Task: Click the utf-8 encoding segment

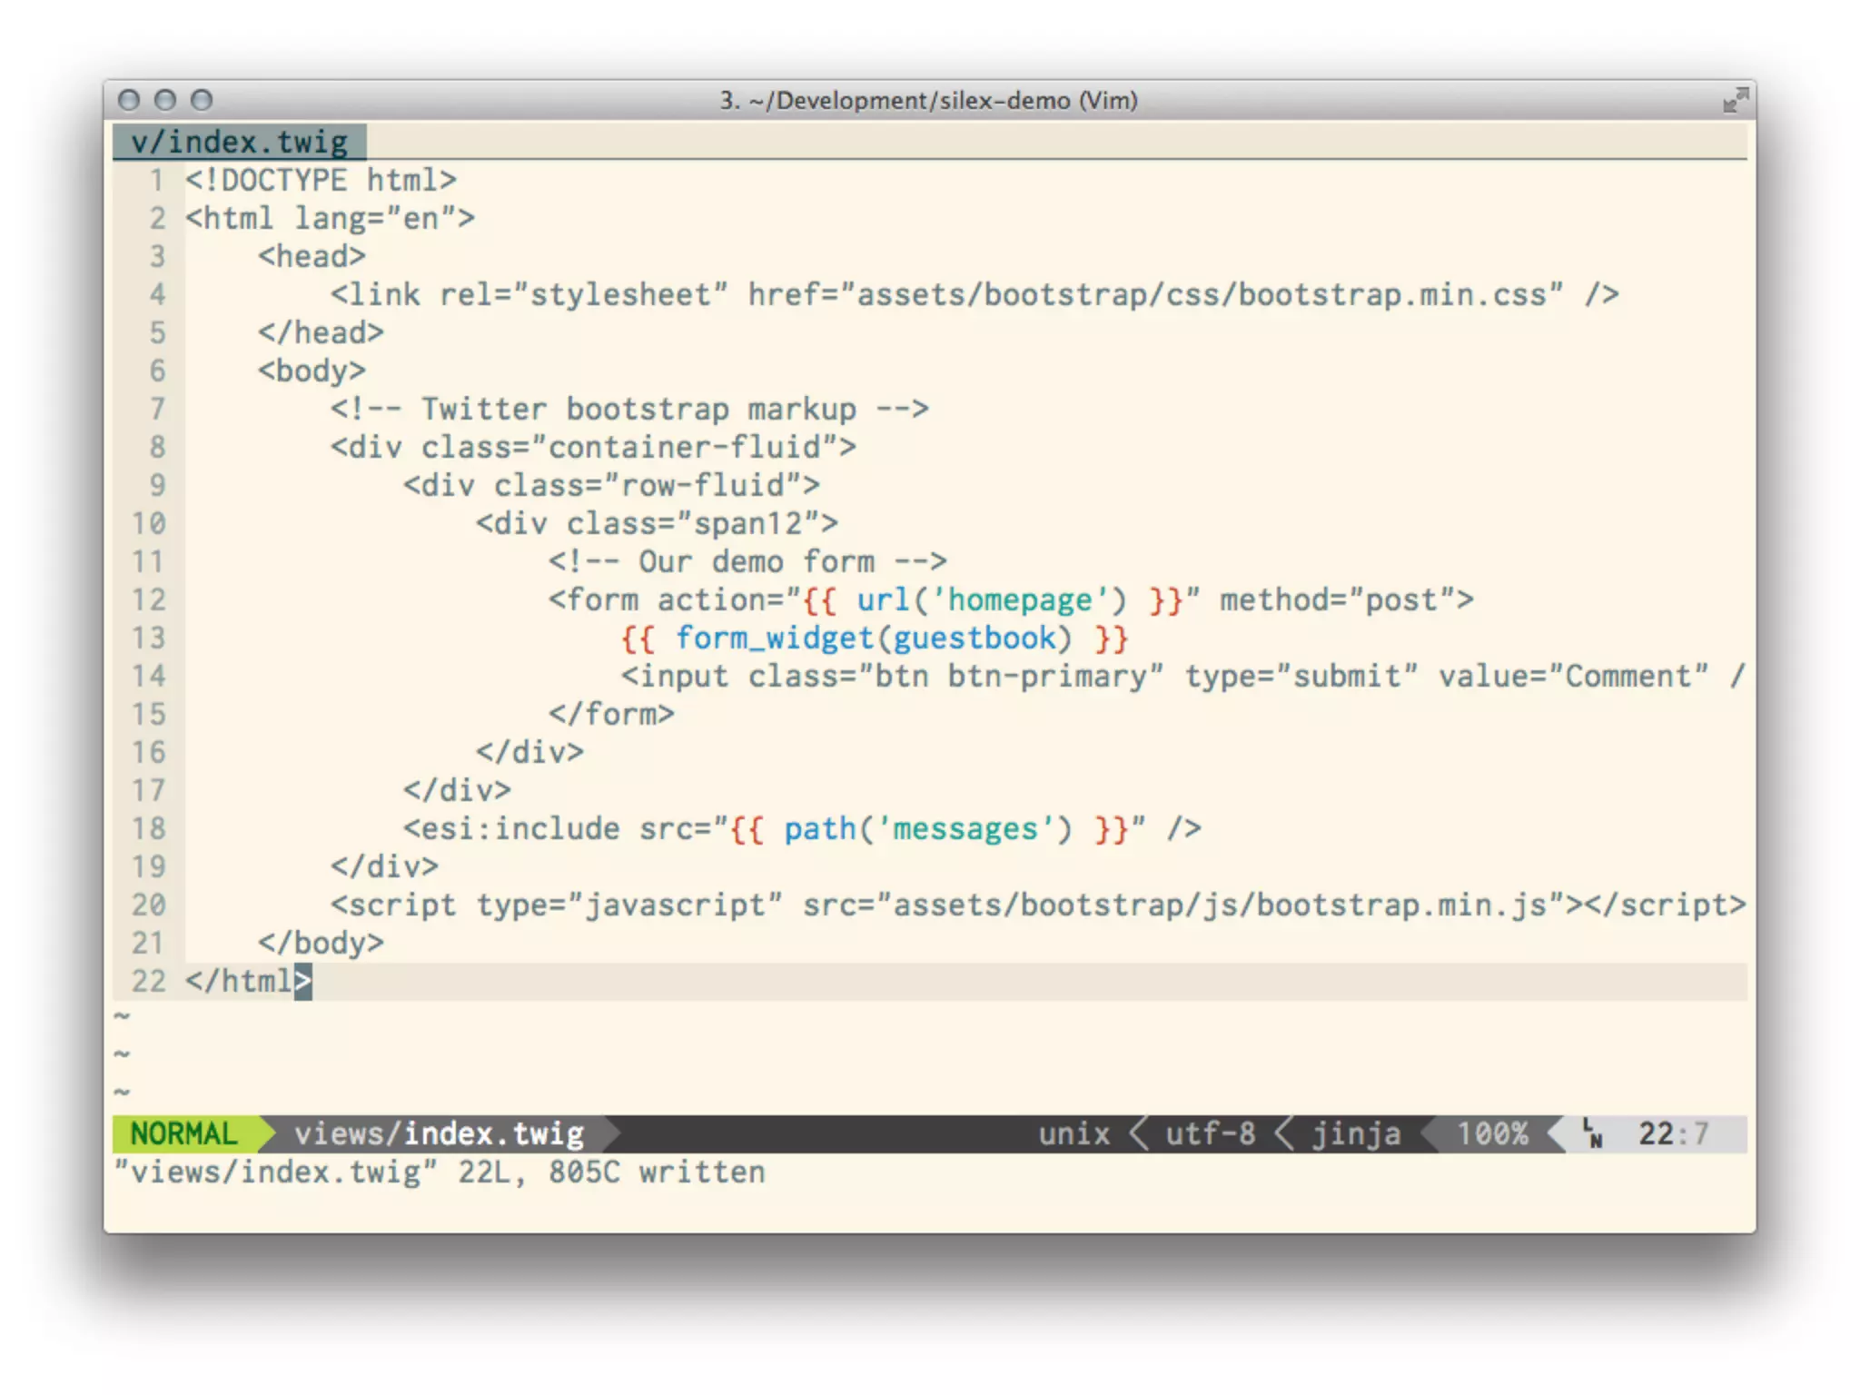Action: tap(1210, 1133)
